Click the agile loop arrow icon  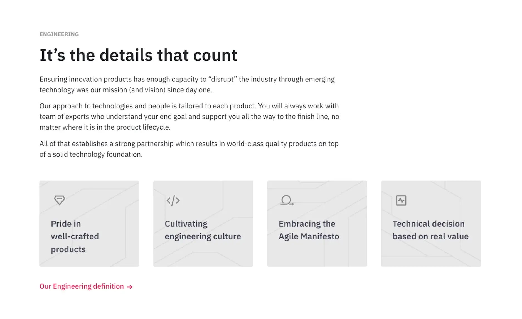(x=287, y=200)
